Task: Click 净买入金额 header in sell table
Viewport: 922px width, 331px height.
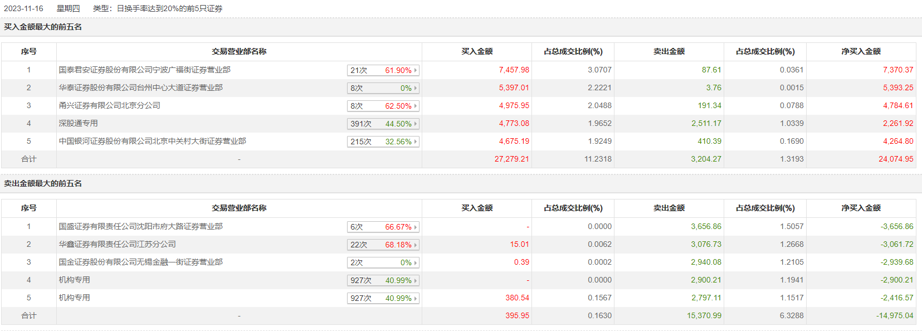Action: (x=861, y=208)
